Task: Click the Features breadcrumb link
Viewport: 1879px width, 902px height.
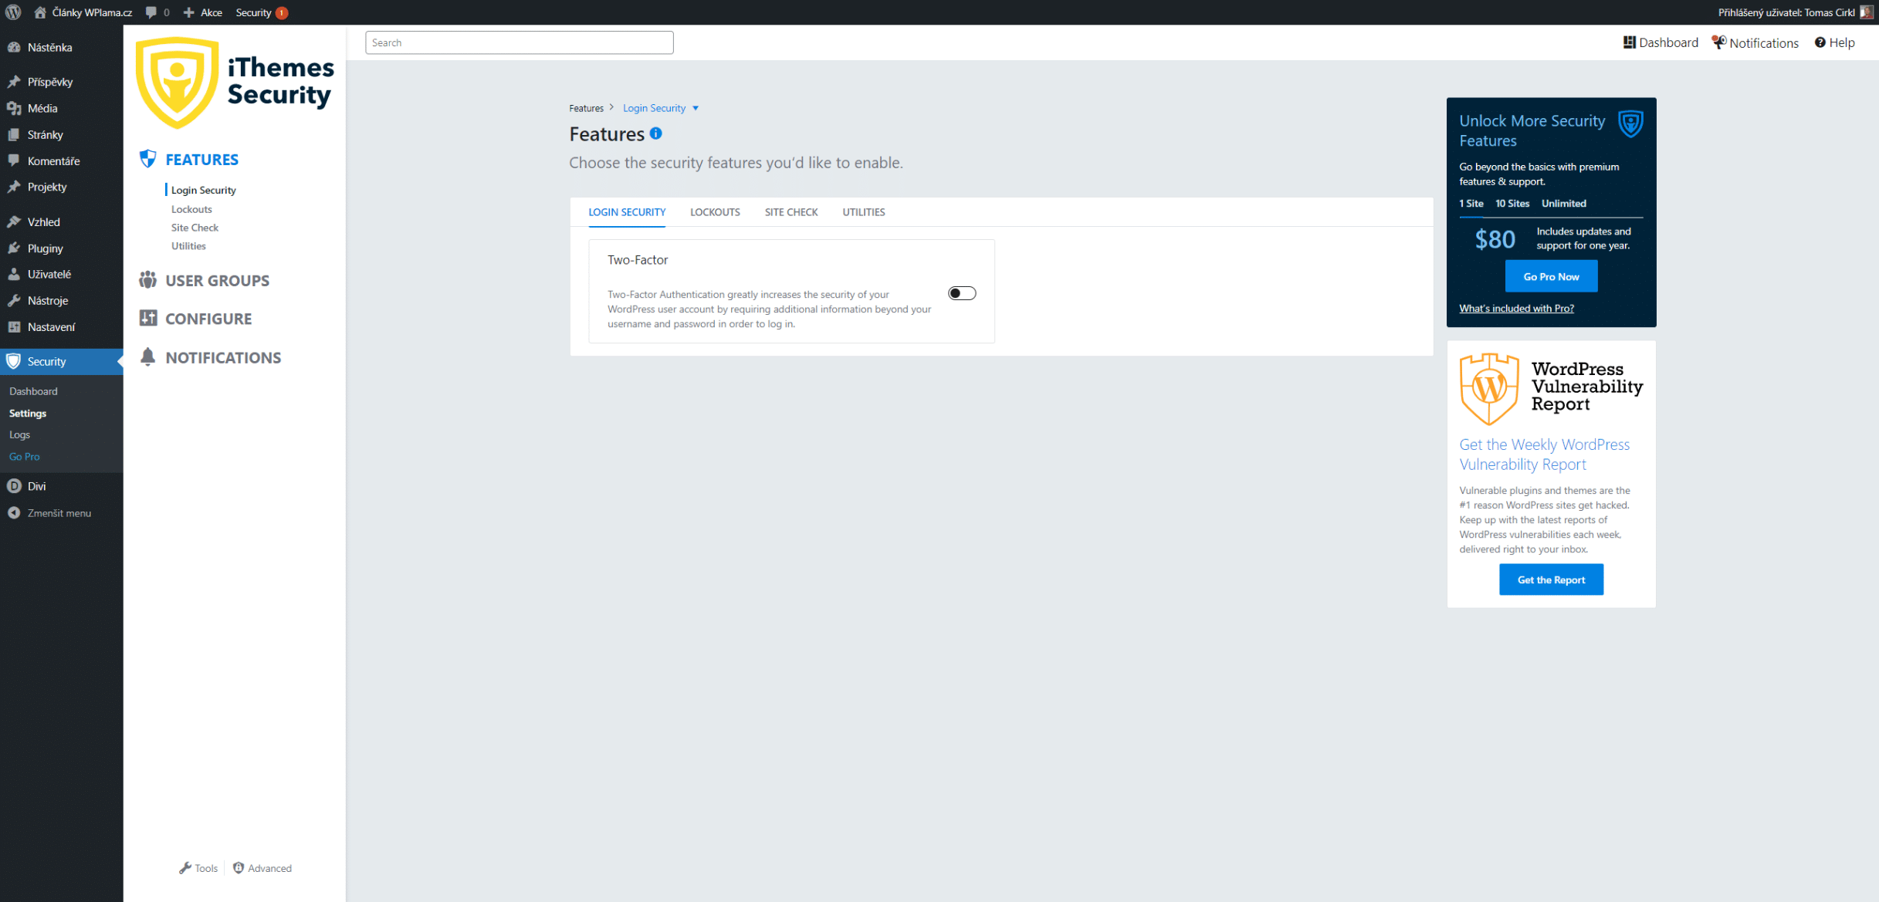Action: (x=586, y=108)
